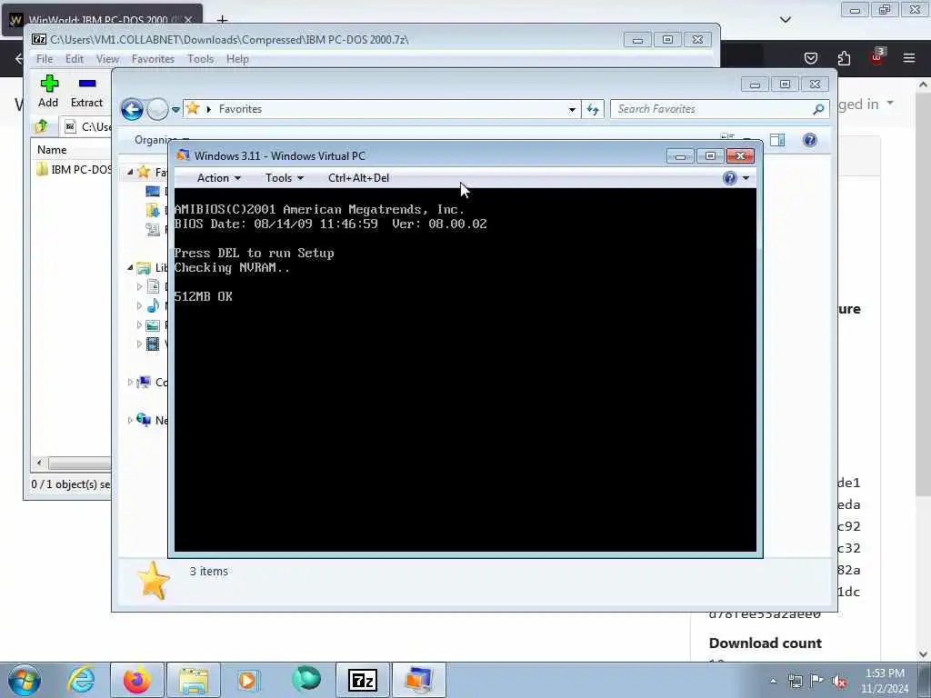Click the search magnifier icon in Explorer

point(818,109)
